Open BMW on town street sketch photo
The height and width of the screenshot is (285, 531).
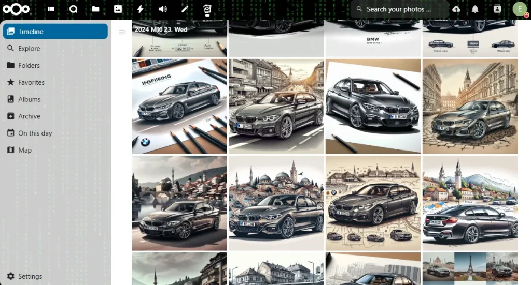point(276,107)
